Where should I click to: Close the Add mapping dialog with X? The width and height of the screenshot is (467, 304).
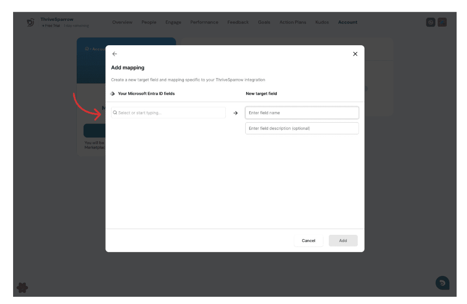(x=355, y=54)
